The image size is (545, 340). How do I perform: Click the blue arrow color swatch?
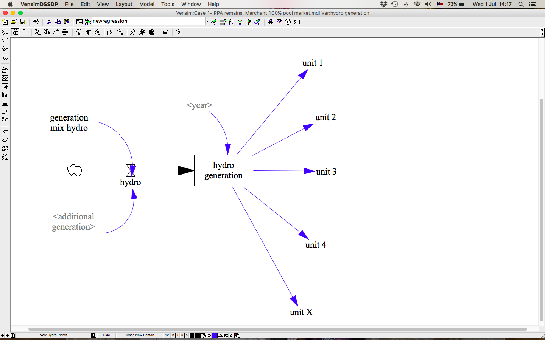[x=215, y=335]
